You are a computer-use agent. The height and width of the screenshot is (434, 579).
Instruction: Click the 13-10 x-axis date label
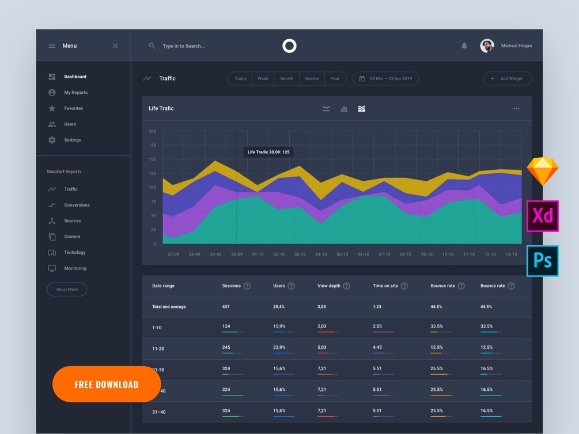tap(511, 254)
